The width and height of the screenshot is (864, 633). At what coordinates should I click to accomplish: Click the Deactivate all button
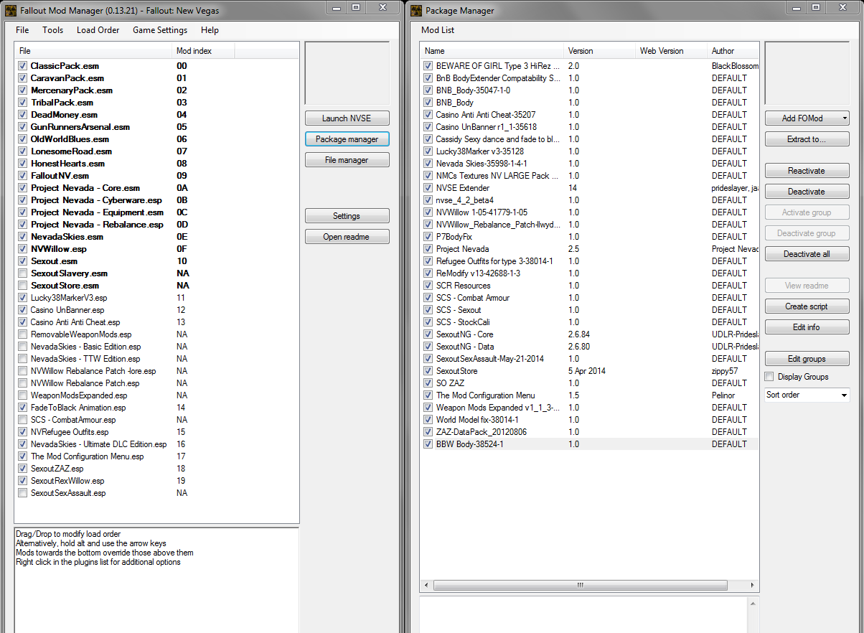point(807,254)
